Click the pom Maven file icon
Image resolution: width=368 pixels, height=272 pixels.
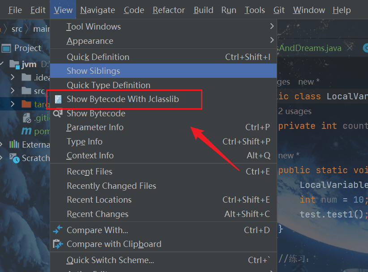pos(27,131)
